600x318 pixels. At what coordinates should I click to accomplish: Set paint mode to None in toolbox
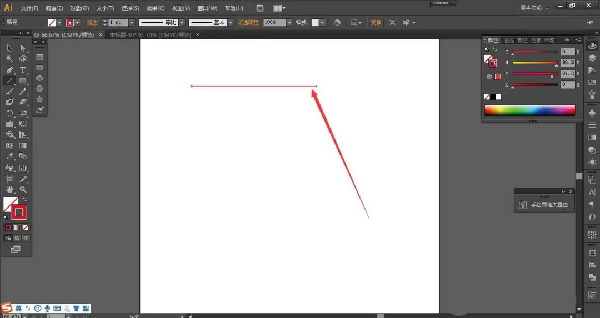[x=26, y=228]
